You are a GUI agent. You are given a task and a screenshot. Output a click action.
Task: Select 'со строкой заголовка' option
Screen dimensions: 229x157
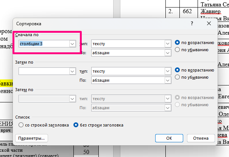(21, 125)
